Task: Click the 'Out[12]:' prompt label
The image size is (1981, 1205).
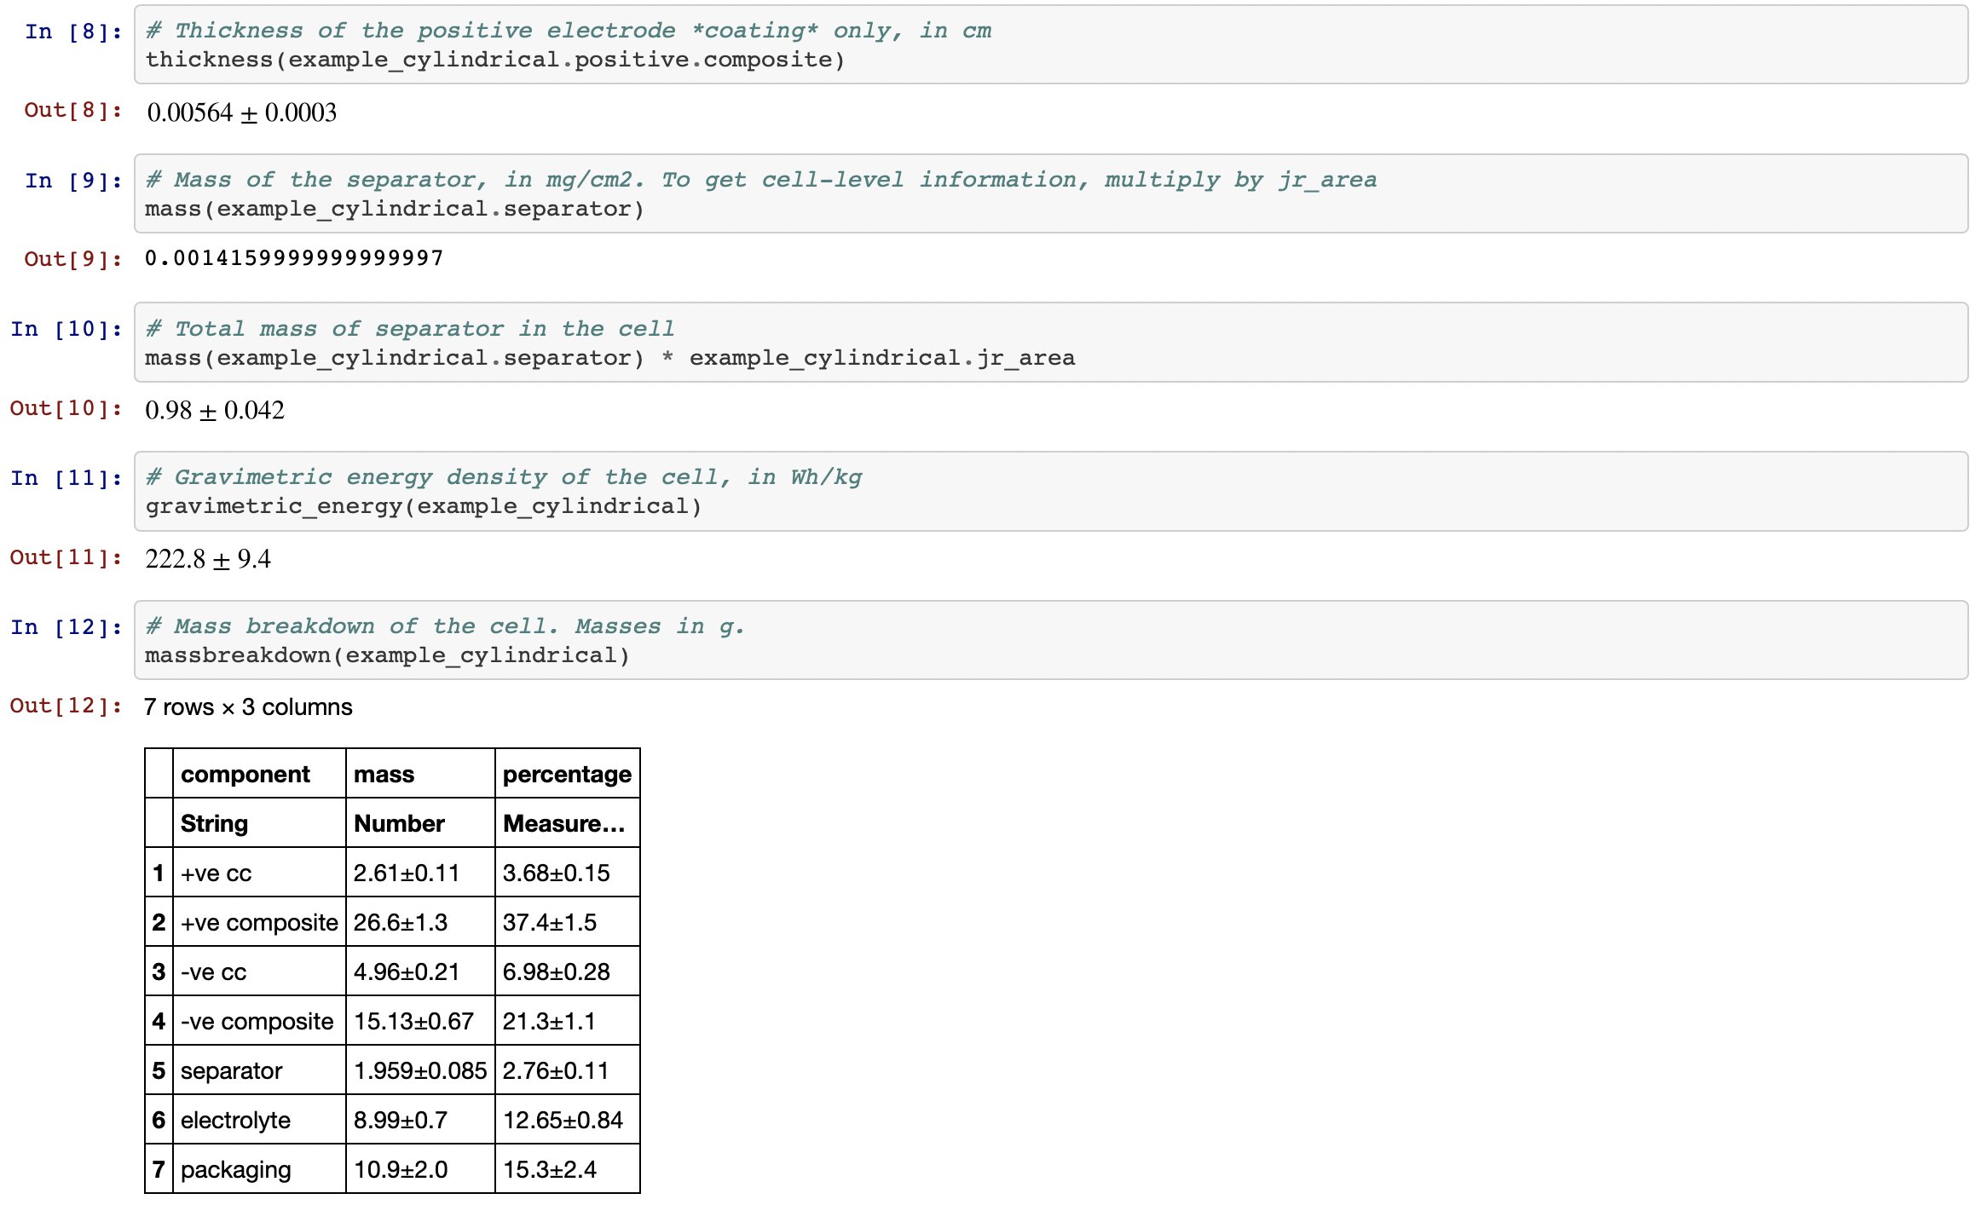Action: [x=66, y=706]
